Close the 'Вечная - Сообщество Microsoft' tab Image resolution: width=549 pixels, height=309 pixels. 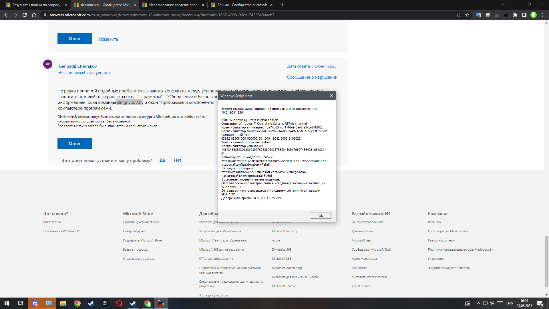click(271, 5)
